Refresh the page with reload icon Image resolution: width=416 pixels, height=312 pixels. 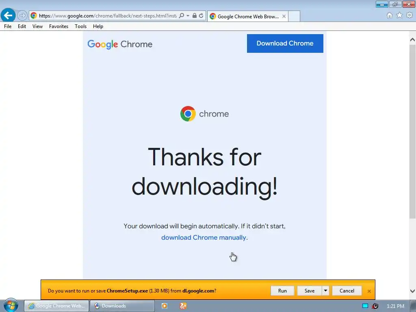coord(201,16)
